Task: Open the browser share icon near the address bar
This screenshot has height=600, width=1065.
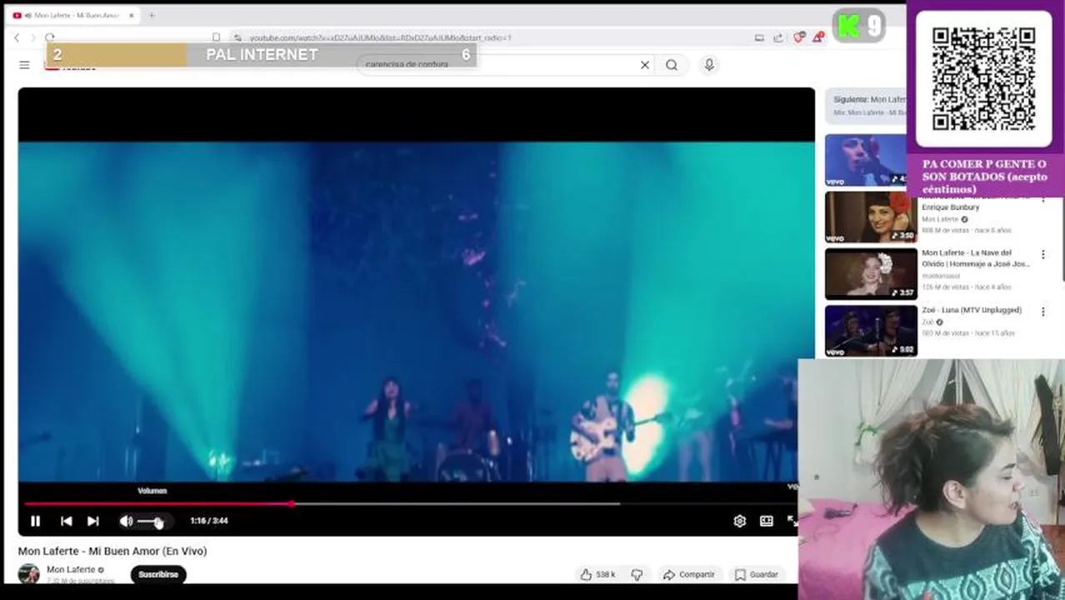Action: pyautogui.click(x=778, y=37)
